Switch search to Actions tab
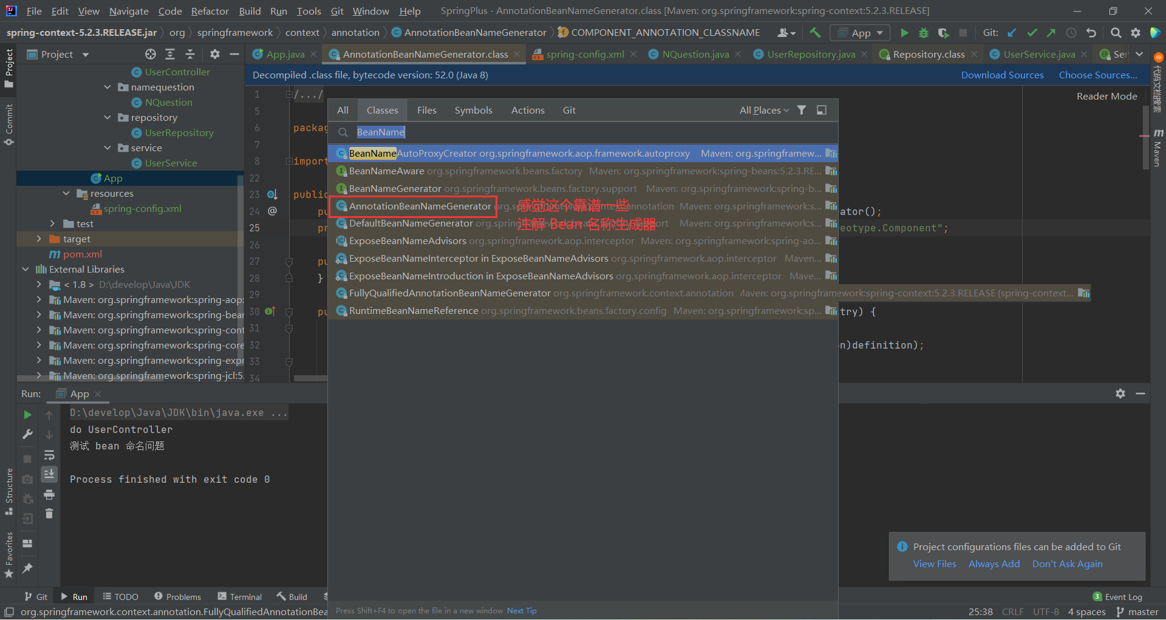1166x620 pixels. click(528, 110)
